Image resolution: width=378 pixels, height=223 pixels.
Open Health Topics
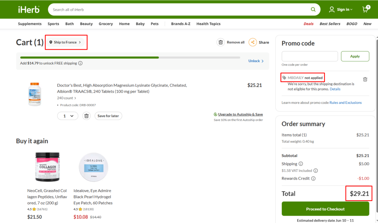click(208, 24)
